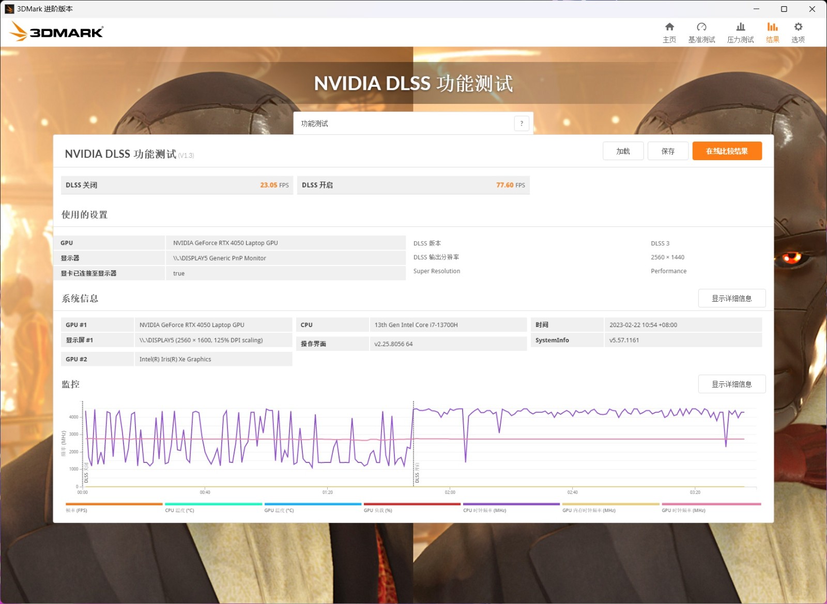Click the orange 在线比较结果 button
The image size is (827, 604).
[727, 151]
